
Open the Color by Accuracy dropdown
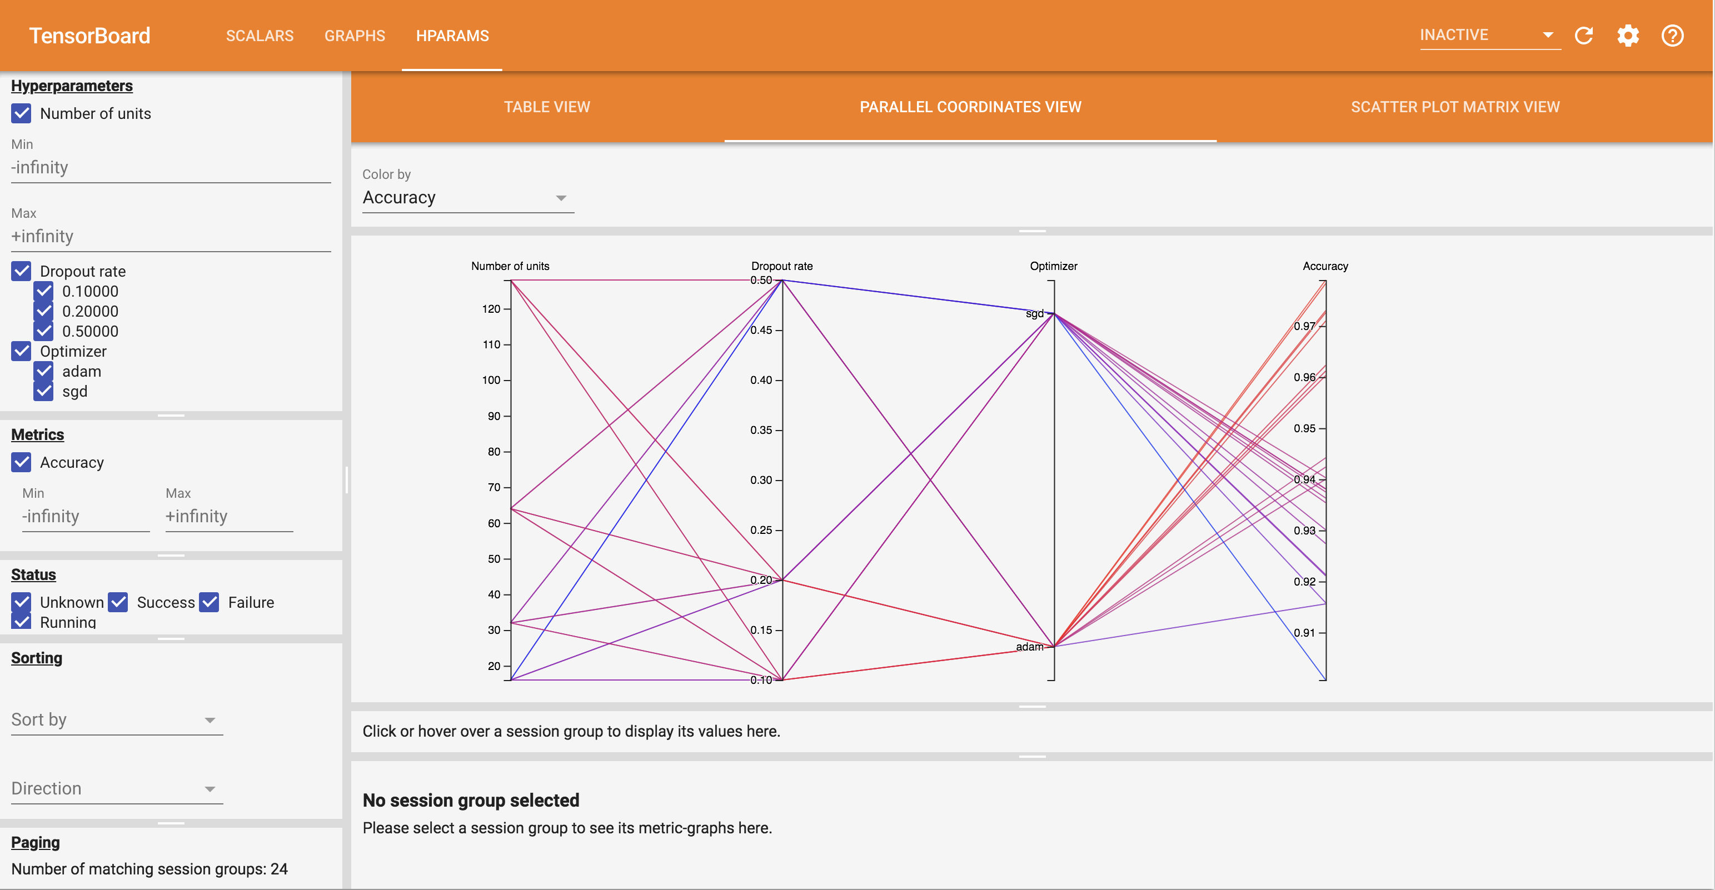[x=467, y=198]
